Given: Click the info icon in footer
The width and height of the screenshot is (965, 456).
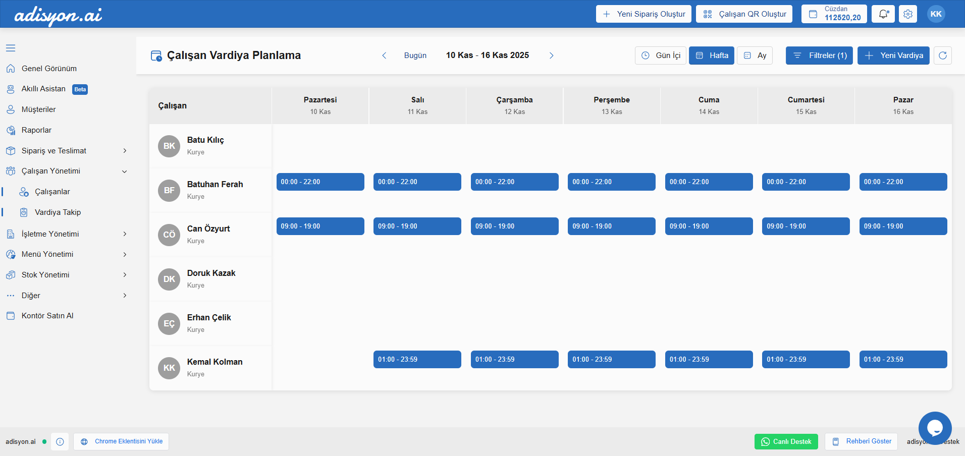Looking at the screenshot, I should (x=60, y=442).
